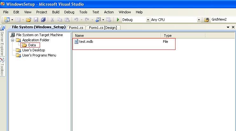The width and height of the screenshot is (236, 131).
Task: Open the Add New Item dropdown arrow
Action: tap(23, 20)
